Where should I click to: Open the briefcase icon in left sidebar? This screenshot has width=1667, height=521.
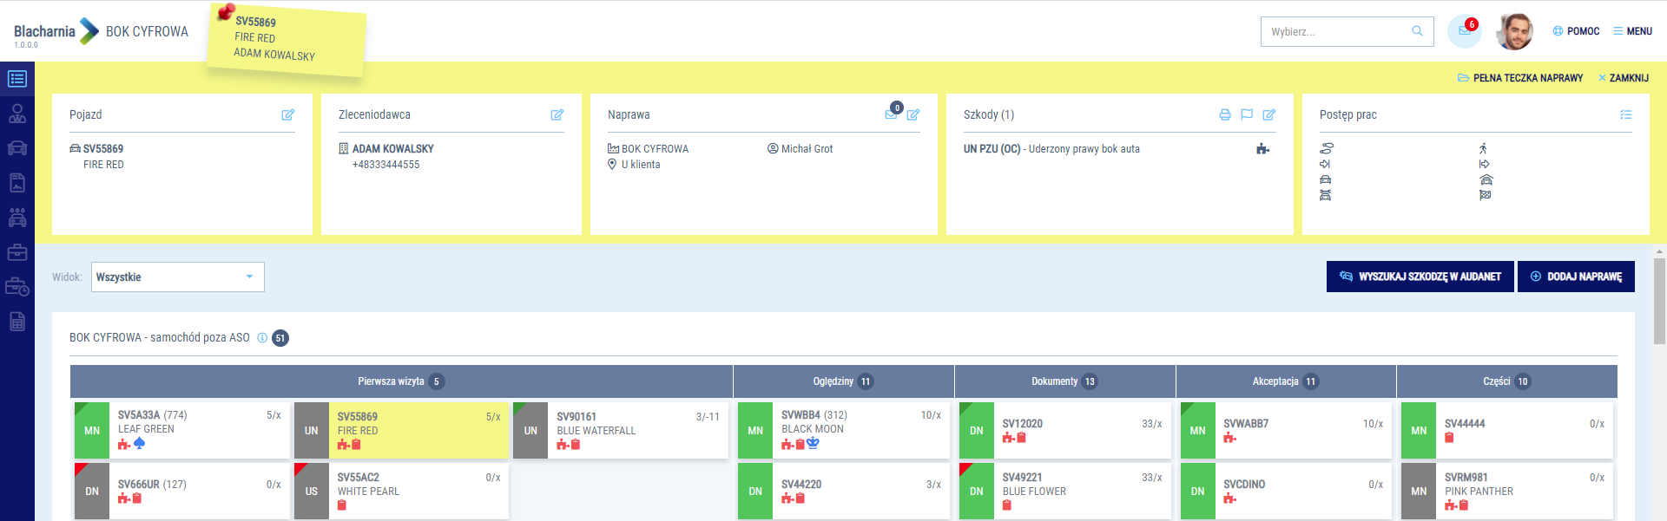click(17, 252)
